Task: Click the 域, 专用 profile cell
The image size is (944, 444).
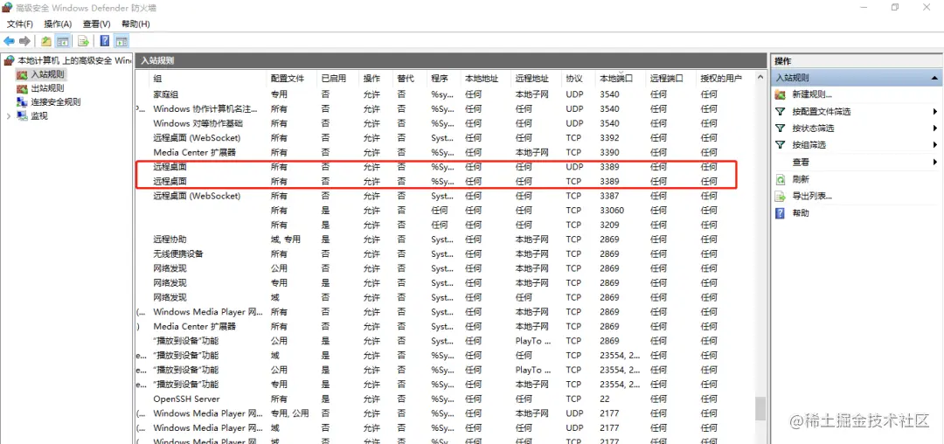Action: (285, 239)
